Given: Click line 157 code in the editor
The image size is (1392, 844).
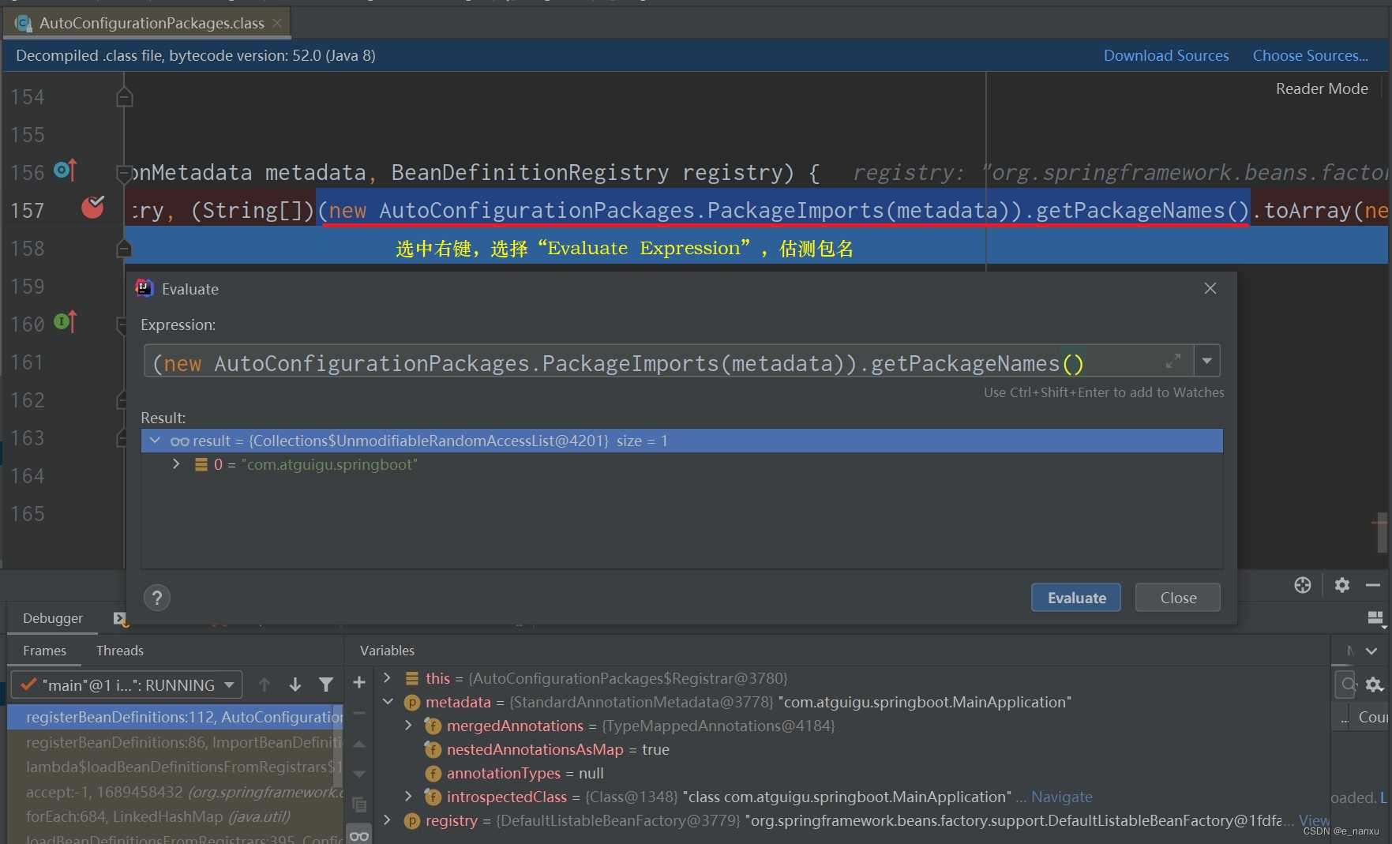Looking at the screenshot, I should pyautogui.click(x=756, y=210).
